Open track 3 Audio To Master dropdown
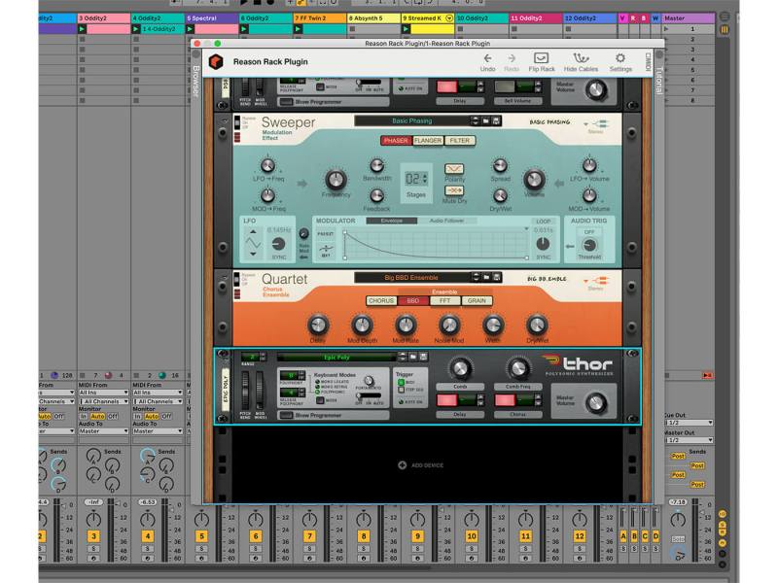This screenshot has width=778, height=583. [x=103, y=431]
